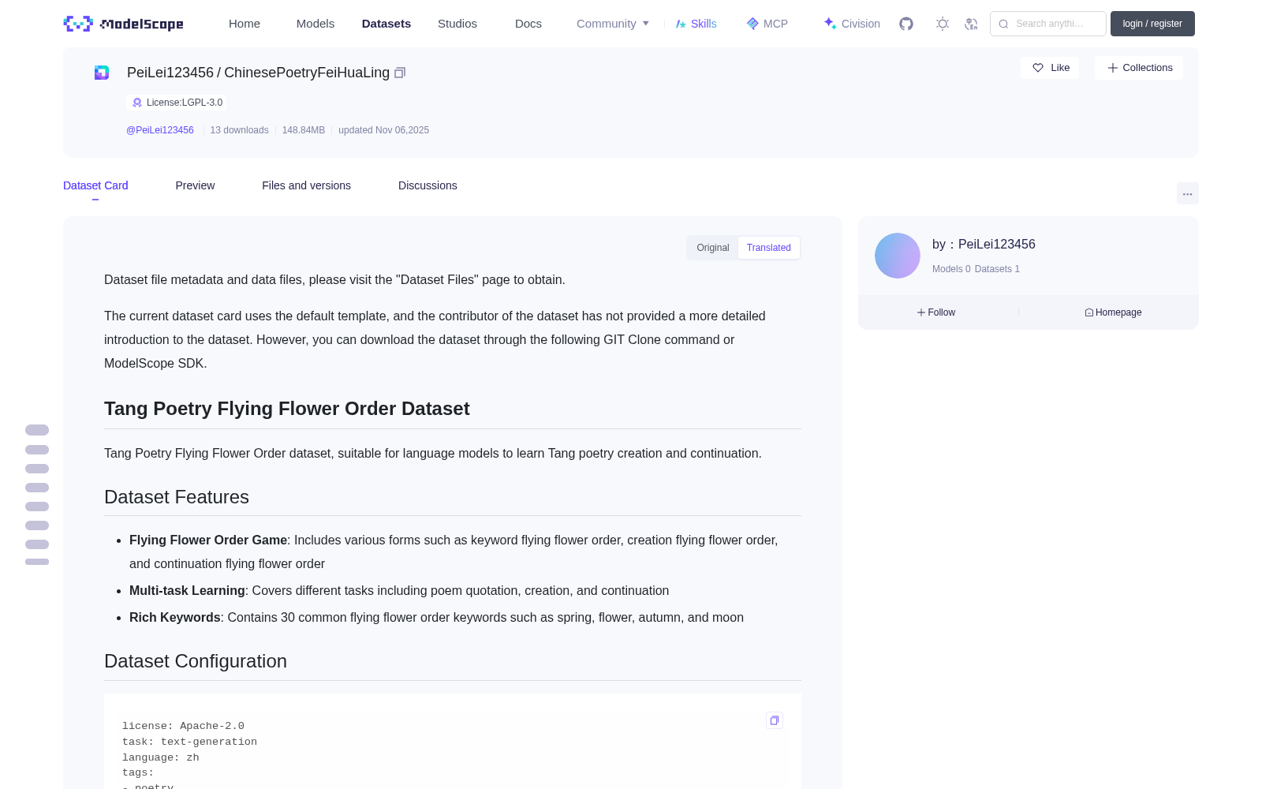Click the license badge icon
The width and height of the screenshot is (1262, 789).
coord(137,103)
